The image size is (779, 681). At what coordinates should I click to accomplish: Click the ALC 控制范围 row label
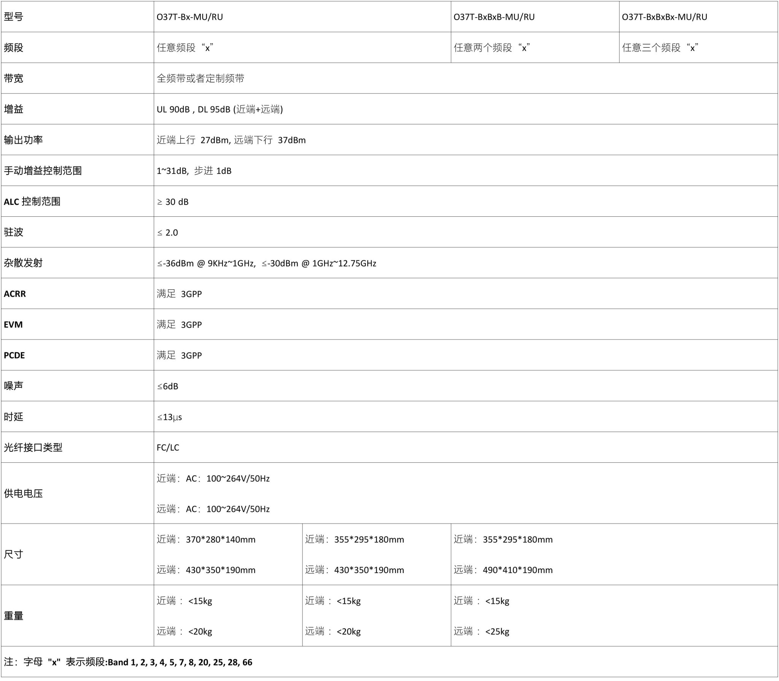(32, 202)
